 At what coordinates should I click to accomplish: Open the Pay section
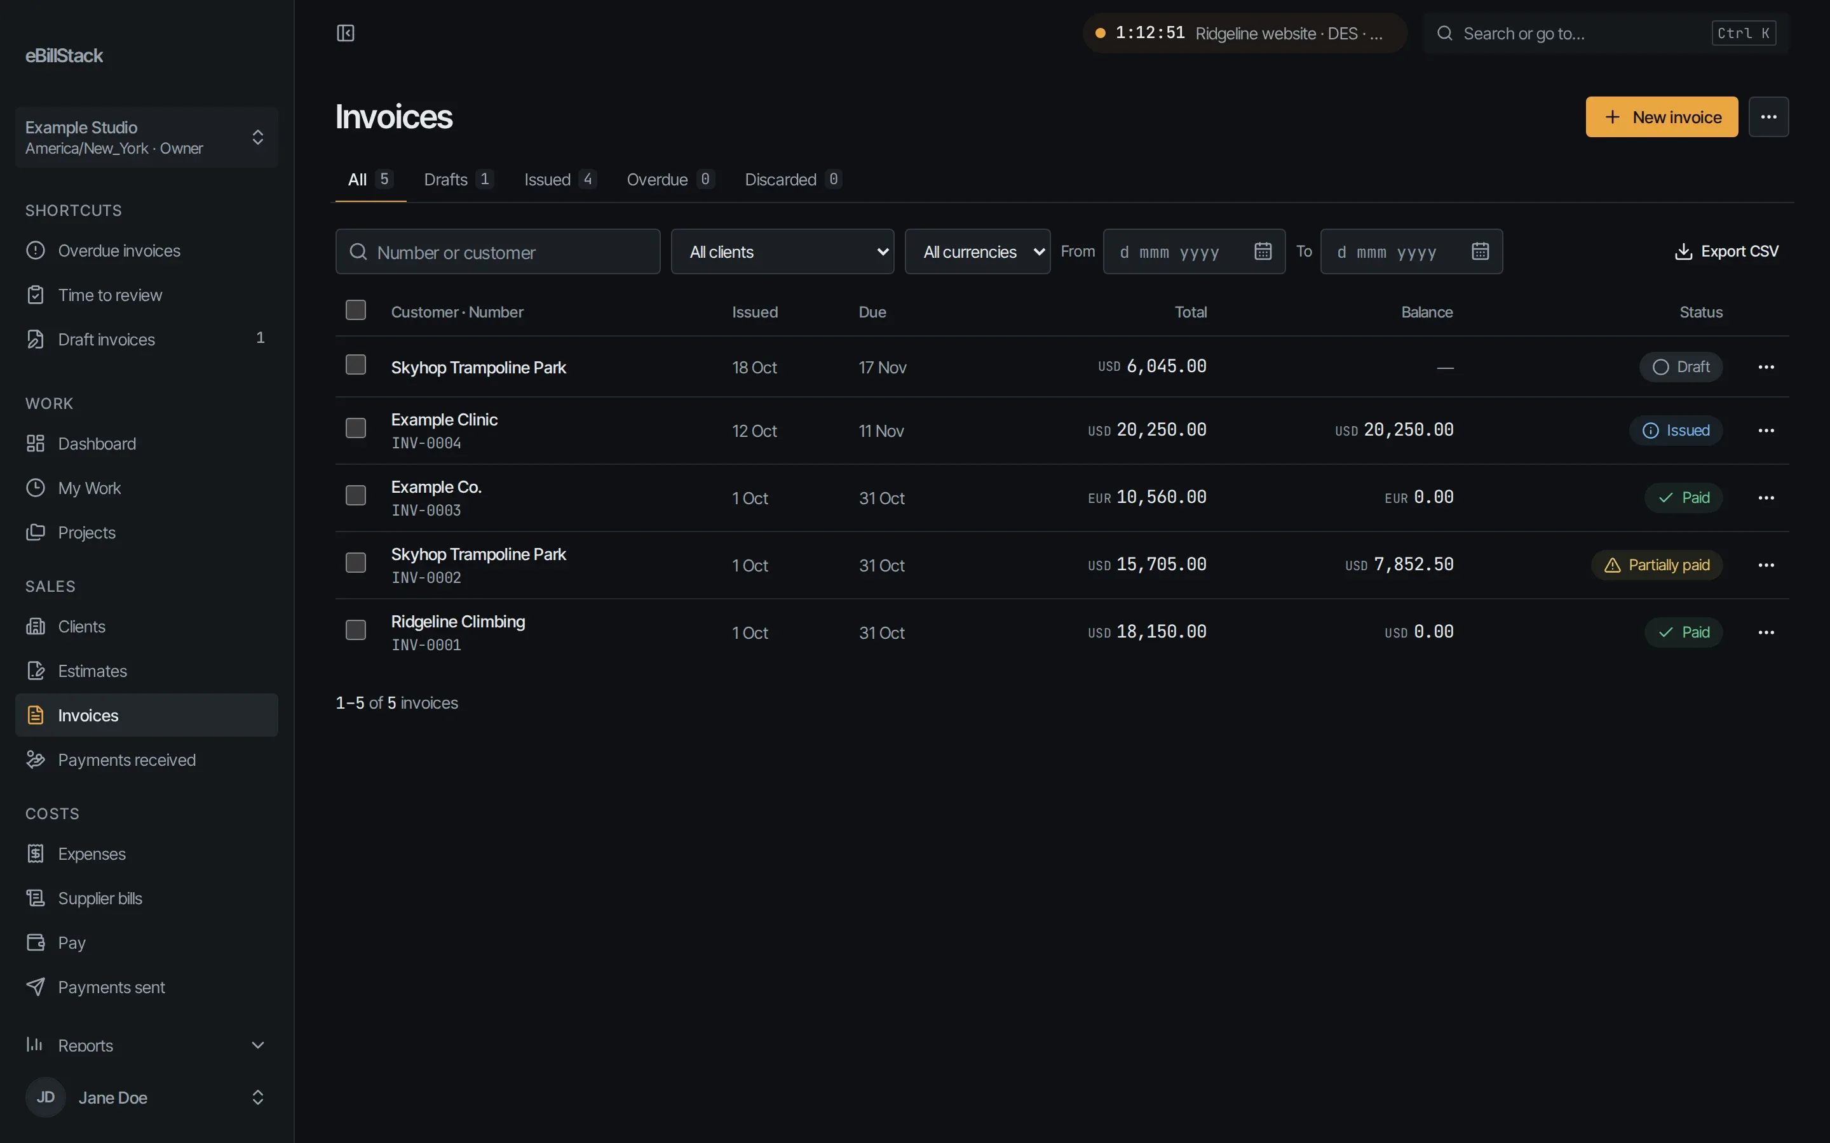coord(147,943)
